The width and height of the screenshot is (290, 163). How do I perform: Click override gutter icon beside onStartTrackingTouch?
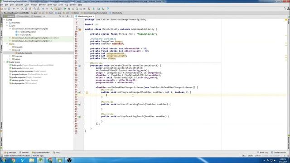click(80, 105)
